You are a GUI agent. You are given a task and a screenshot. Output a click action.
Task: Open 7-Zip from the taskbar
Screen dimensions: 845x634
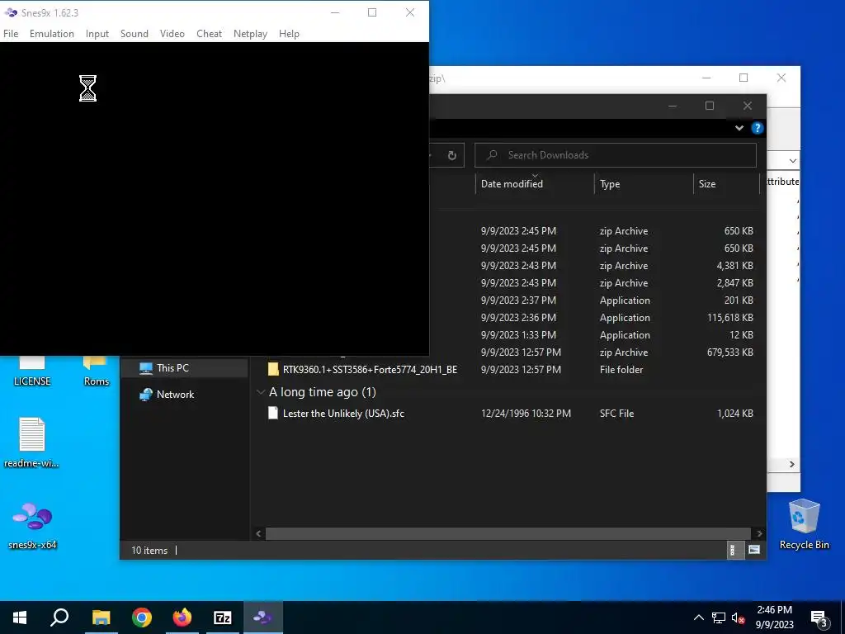click(223, 617)
